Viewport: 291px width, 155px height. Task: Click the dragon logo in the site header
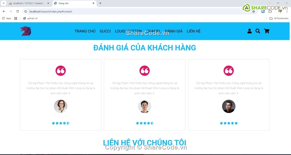[x=26, y=31]
